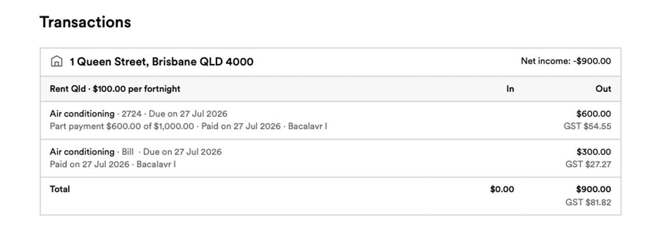The image size is (663, 230).
Task: Click the Part payment $600.00 of $1,000.00 text
Action: (122, 126)
